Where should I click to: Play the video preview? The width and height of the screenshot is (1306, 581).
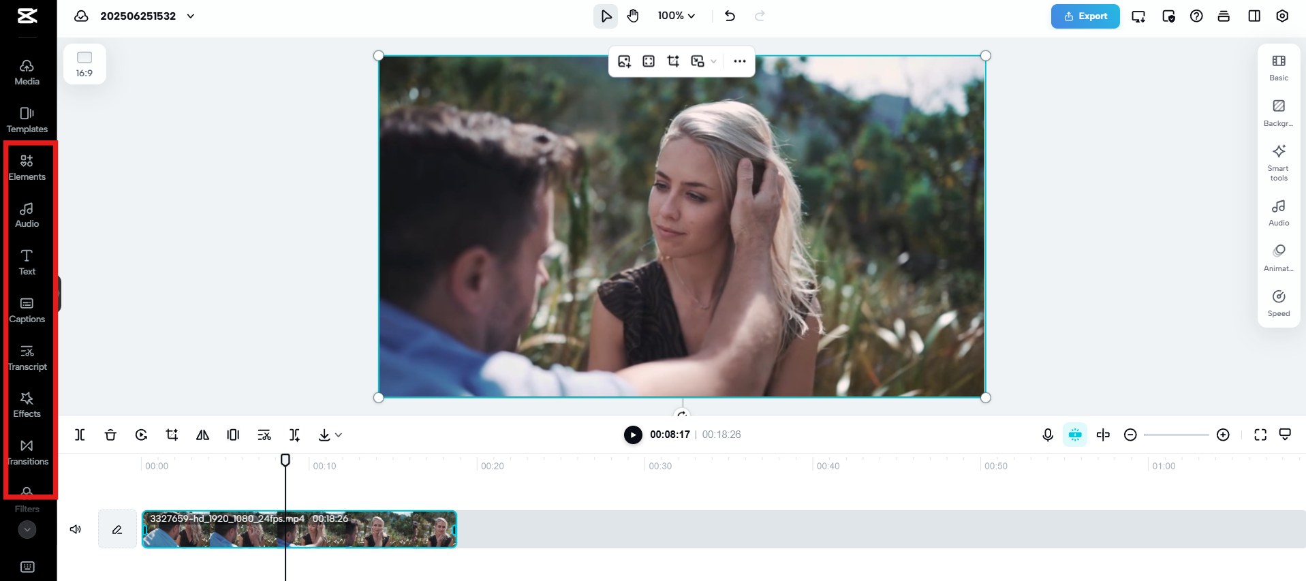coord(633,435)
